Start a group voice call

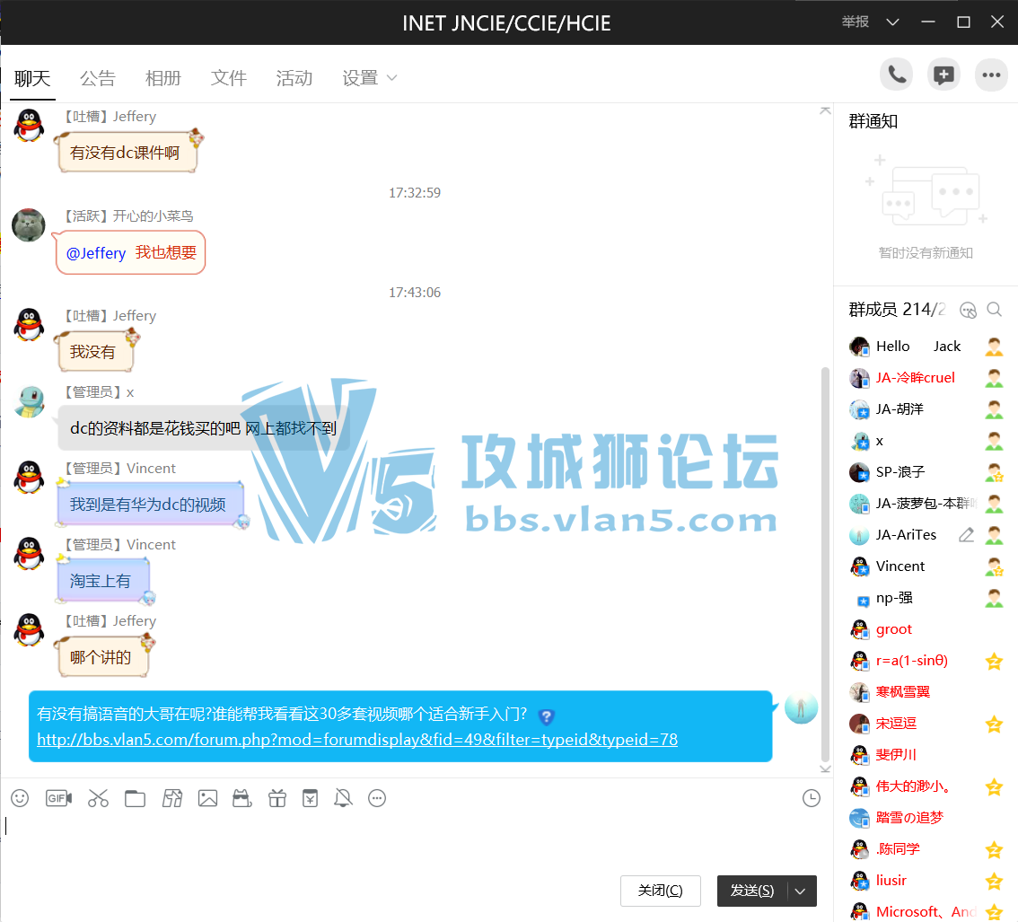point(896,75)
